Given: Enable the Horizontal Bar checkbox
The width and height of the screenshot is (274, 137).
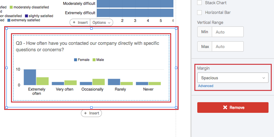Looking at the screenshot, I should 200,13.
